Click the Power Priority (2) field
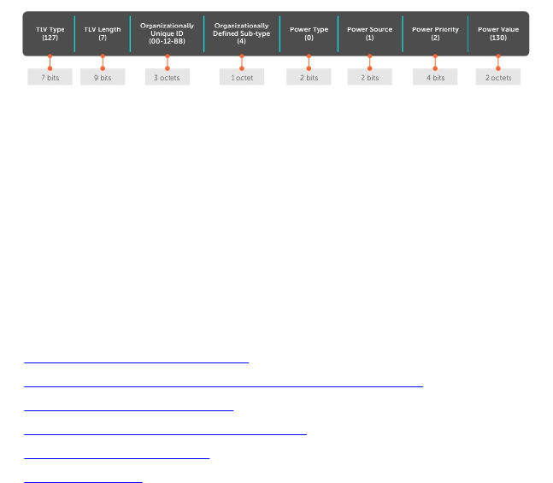The height and width of the screenshot is (483, 553). point(435,33)
